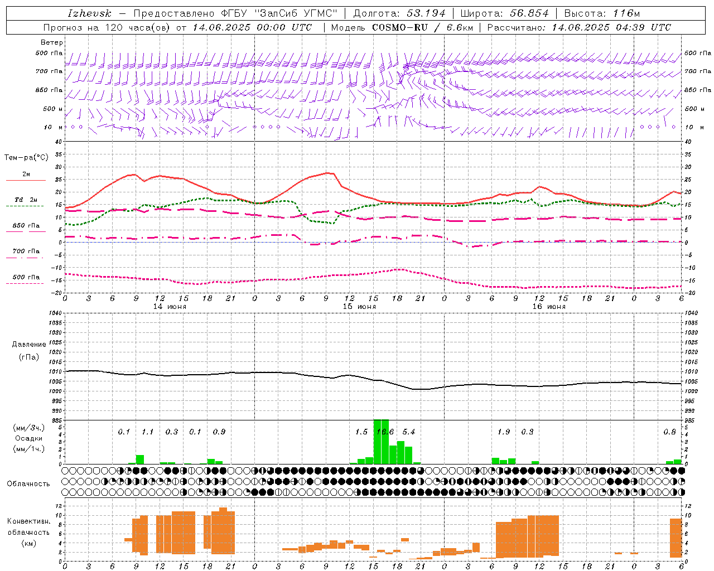The width and height of the screenshot is (714, 571).
Task: Select the (мм/3ч.) precipitation unit label
Action: click(x=28, y=428)
